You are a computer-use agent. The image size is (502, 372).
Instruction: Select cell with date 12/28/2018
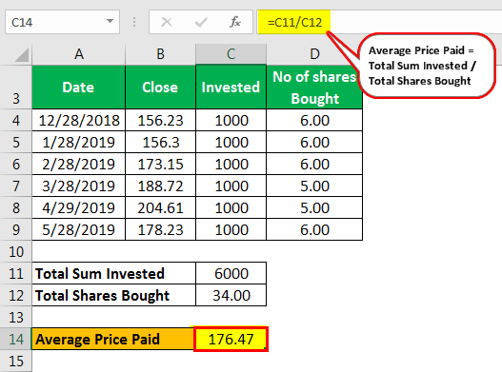[78, 120]
